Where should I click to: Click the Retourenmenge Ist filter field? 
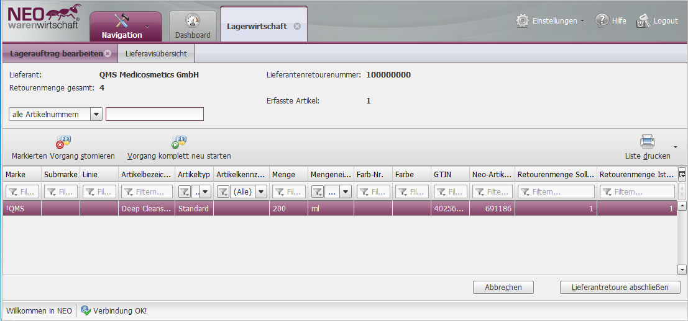(x=638, y=191)
